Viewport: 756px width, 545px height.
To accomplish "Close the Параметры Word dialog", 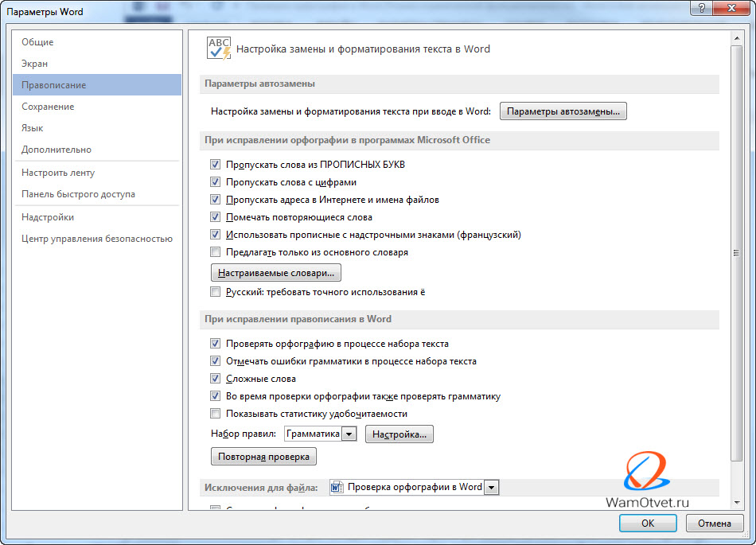I will coord(731,8).
